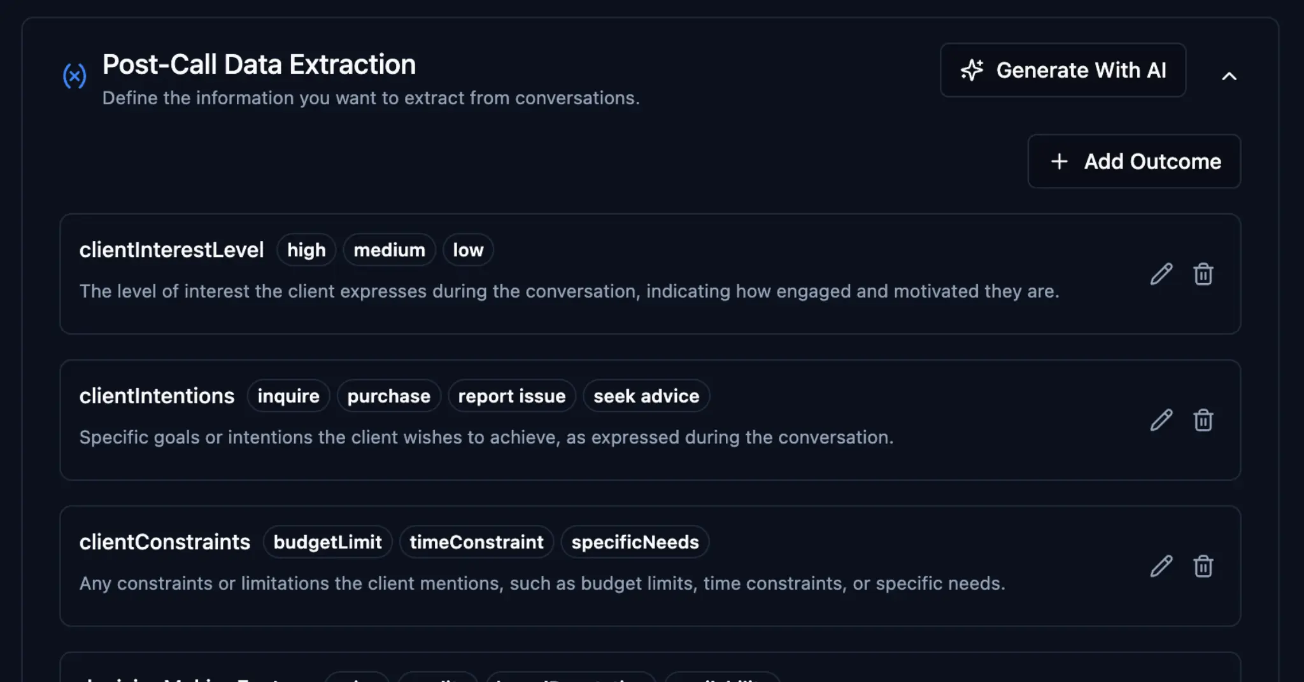This screenshot has width=1304, height=682.
Task: Click the variable icon beside Post-Call Data Extraction
Action: (x=74, y=76)
